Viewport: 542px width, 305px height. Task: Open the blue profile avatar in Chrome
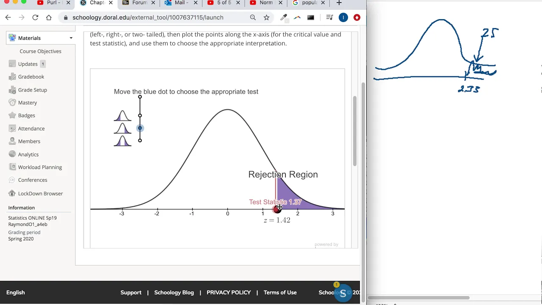pyautogui.click(x=343, y=17)
